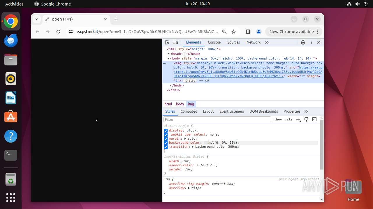Image resolution: width=373 pixels, height=209 pixels.
Task: Show more sidebar tabs chevron
Action: [x=306, y=111]
